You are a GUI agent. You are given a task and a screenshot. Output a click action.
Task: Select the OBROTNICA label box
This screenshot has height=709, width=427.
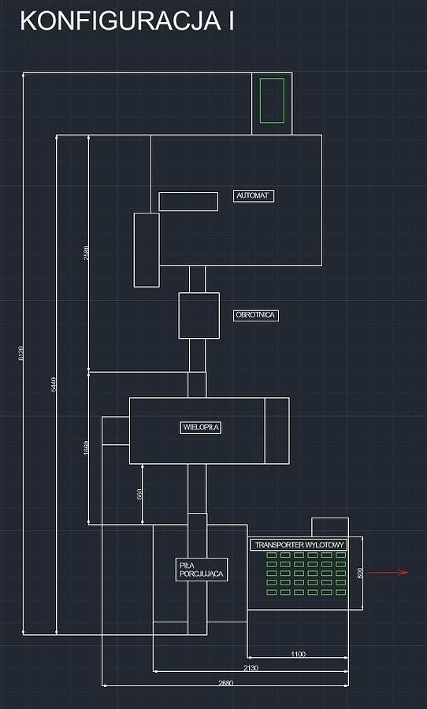pyautogui.click(x=256, y=315)
